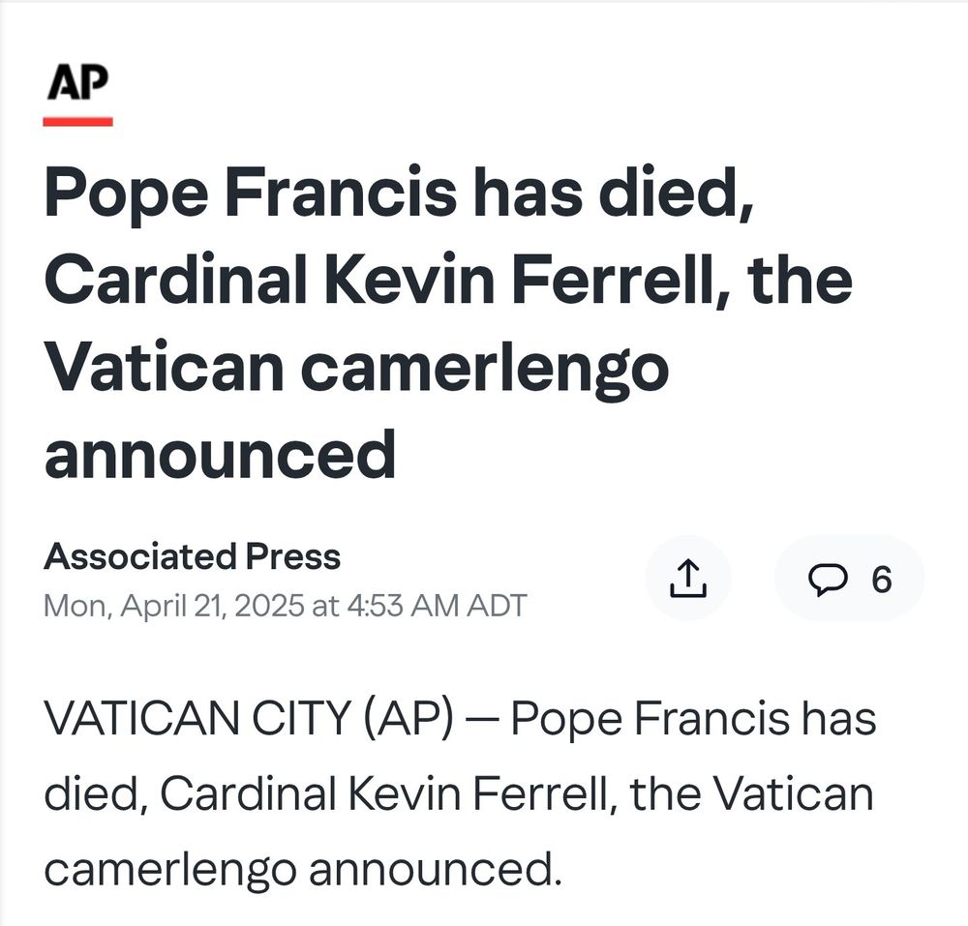
Task: Click "Pope Francis" in the bold headline
Action: click(x=250, y=193)
